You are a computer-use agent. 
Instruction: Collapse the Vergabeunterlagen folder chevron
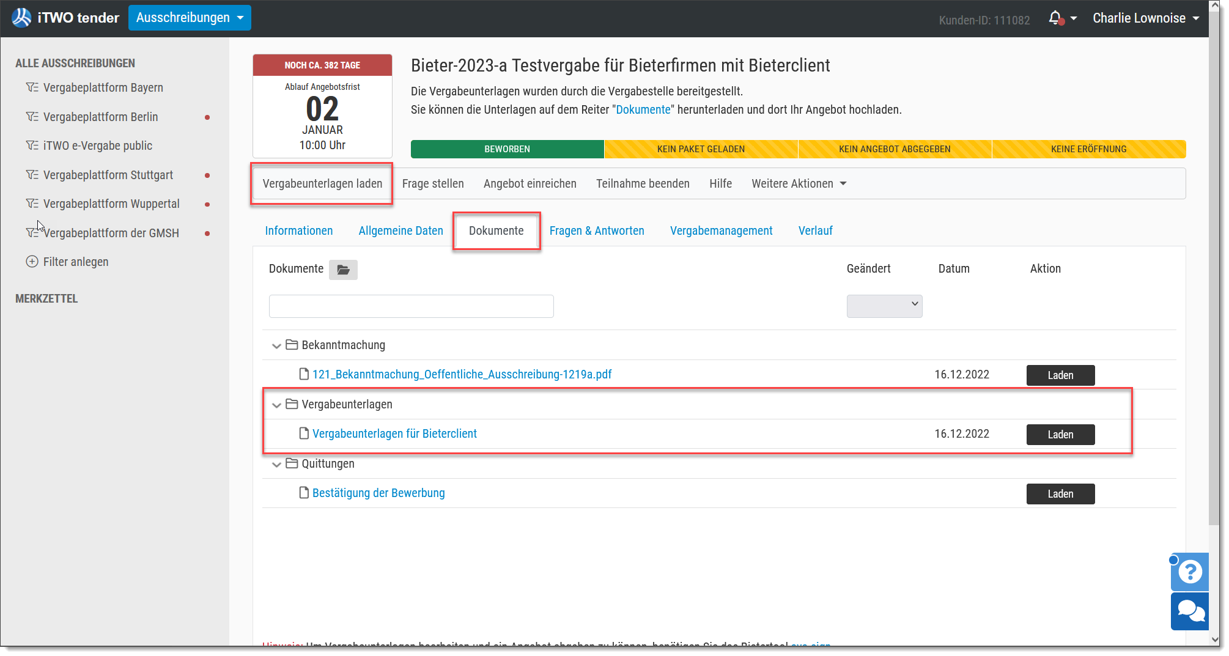276,405
